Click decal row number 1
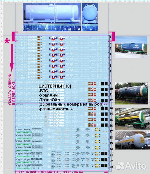The width and height of the screenshot is (150, 174). click(110, 37)
